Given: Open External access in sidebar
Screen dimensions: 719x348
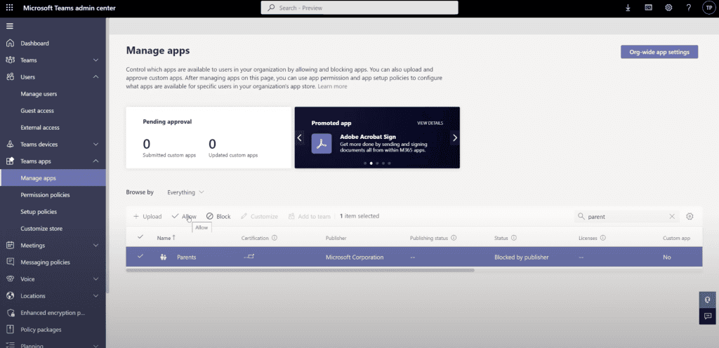Looking at the screenshot, I should coord(40,127).
